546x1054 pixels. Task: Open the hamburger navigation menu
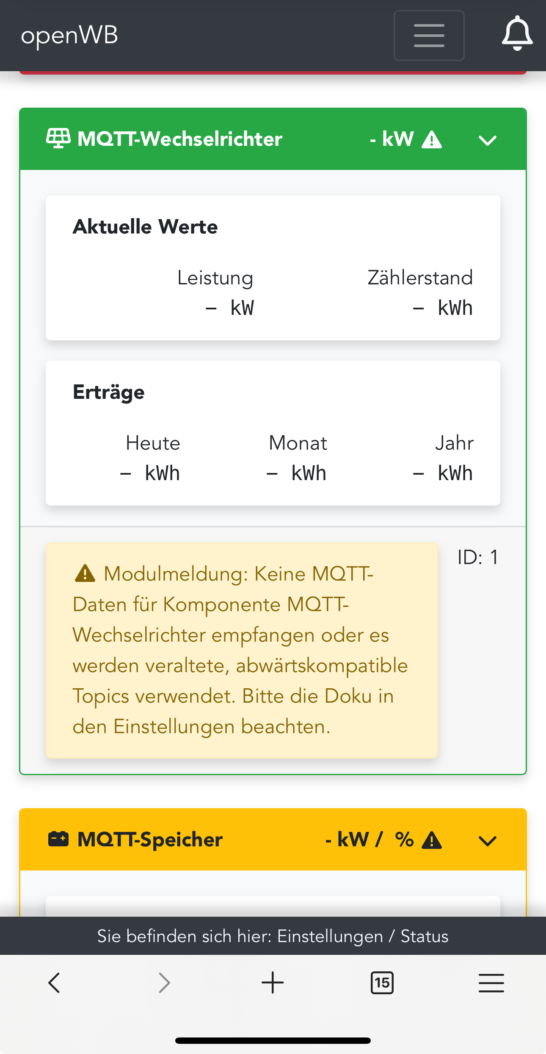(x=429, y=36)
